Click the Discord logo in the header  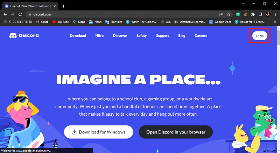[24, 36]
